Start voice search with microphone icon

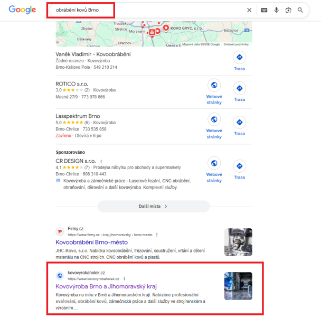click(x=276, y=10)
